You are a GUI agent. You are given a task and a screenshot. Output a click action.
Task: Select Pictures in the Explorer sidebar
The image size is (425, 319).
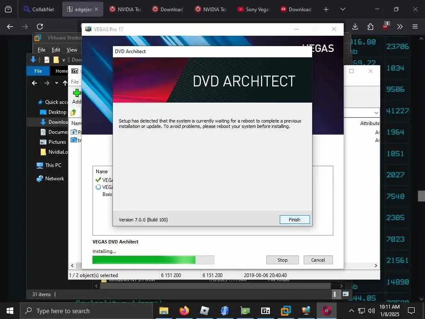(x=53, y=142)
